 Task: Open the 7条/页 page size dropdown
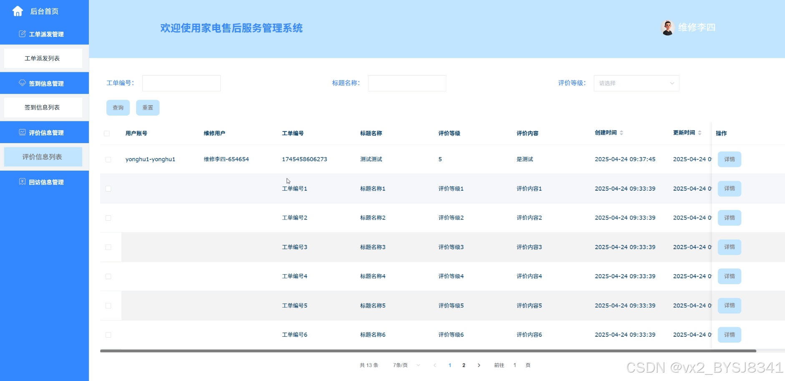(x=406, y=365)
